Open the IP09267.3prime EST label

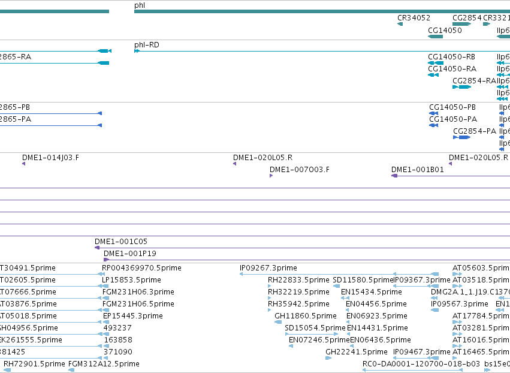[x=268, y=268]
